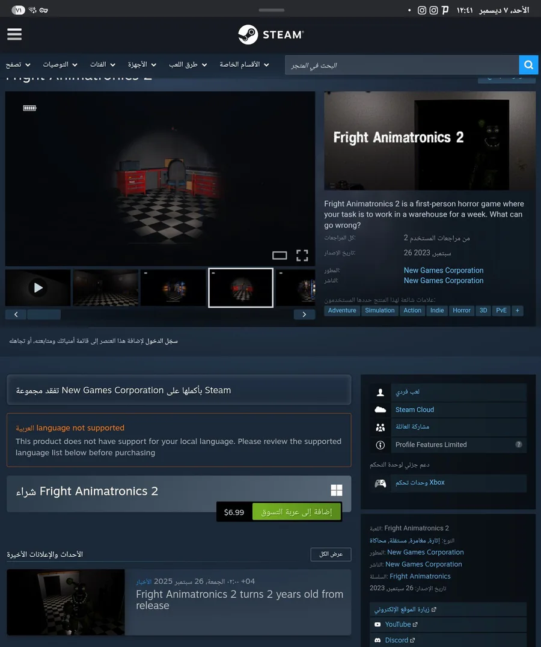Play the trailer video thumbnail
Viewport: 541px width, 647px height.
coord(38,287)
